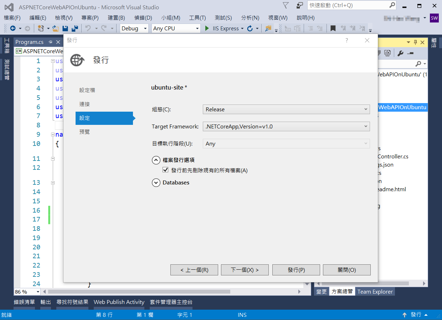This screenshot has height=320, width=442.
Task: Pin the Solution Explorer panel with pushpin icon
Action: click(415, 42)
